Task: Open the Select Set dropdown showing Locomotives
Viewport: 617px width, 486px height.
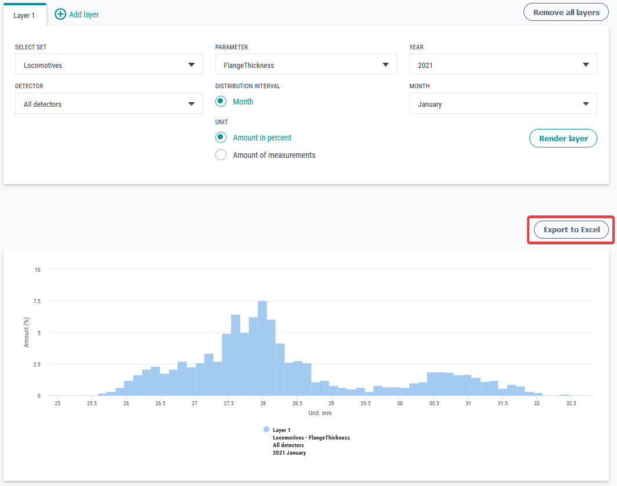Action: pos(109,64)
